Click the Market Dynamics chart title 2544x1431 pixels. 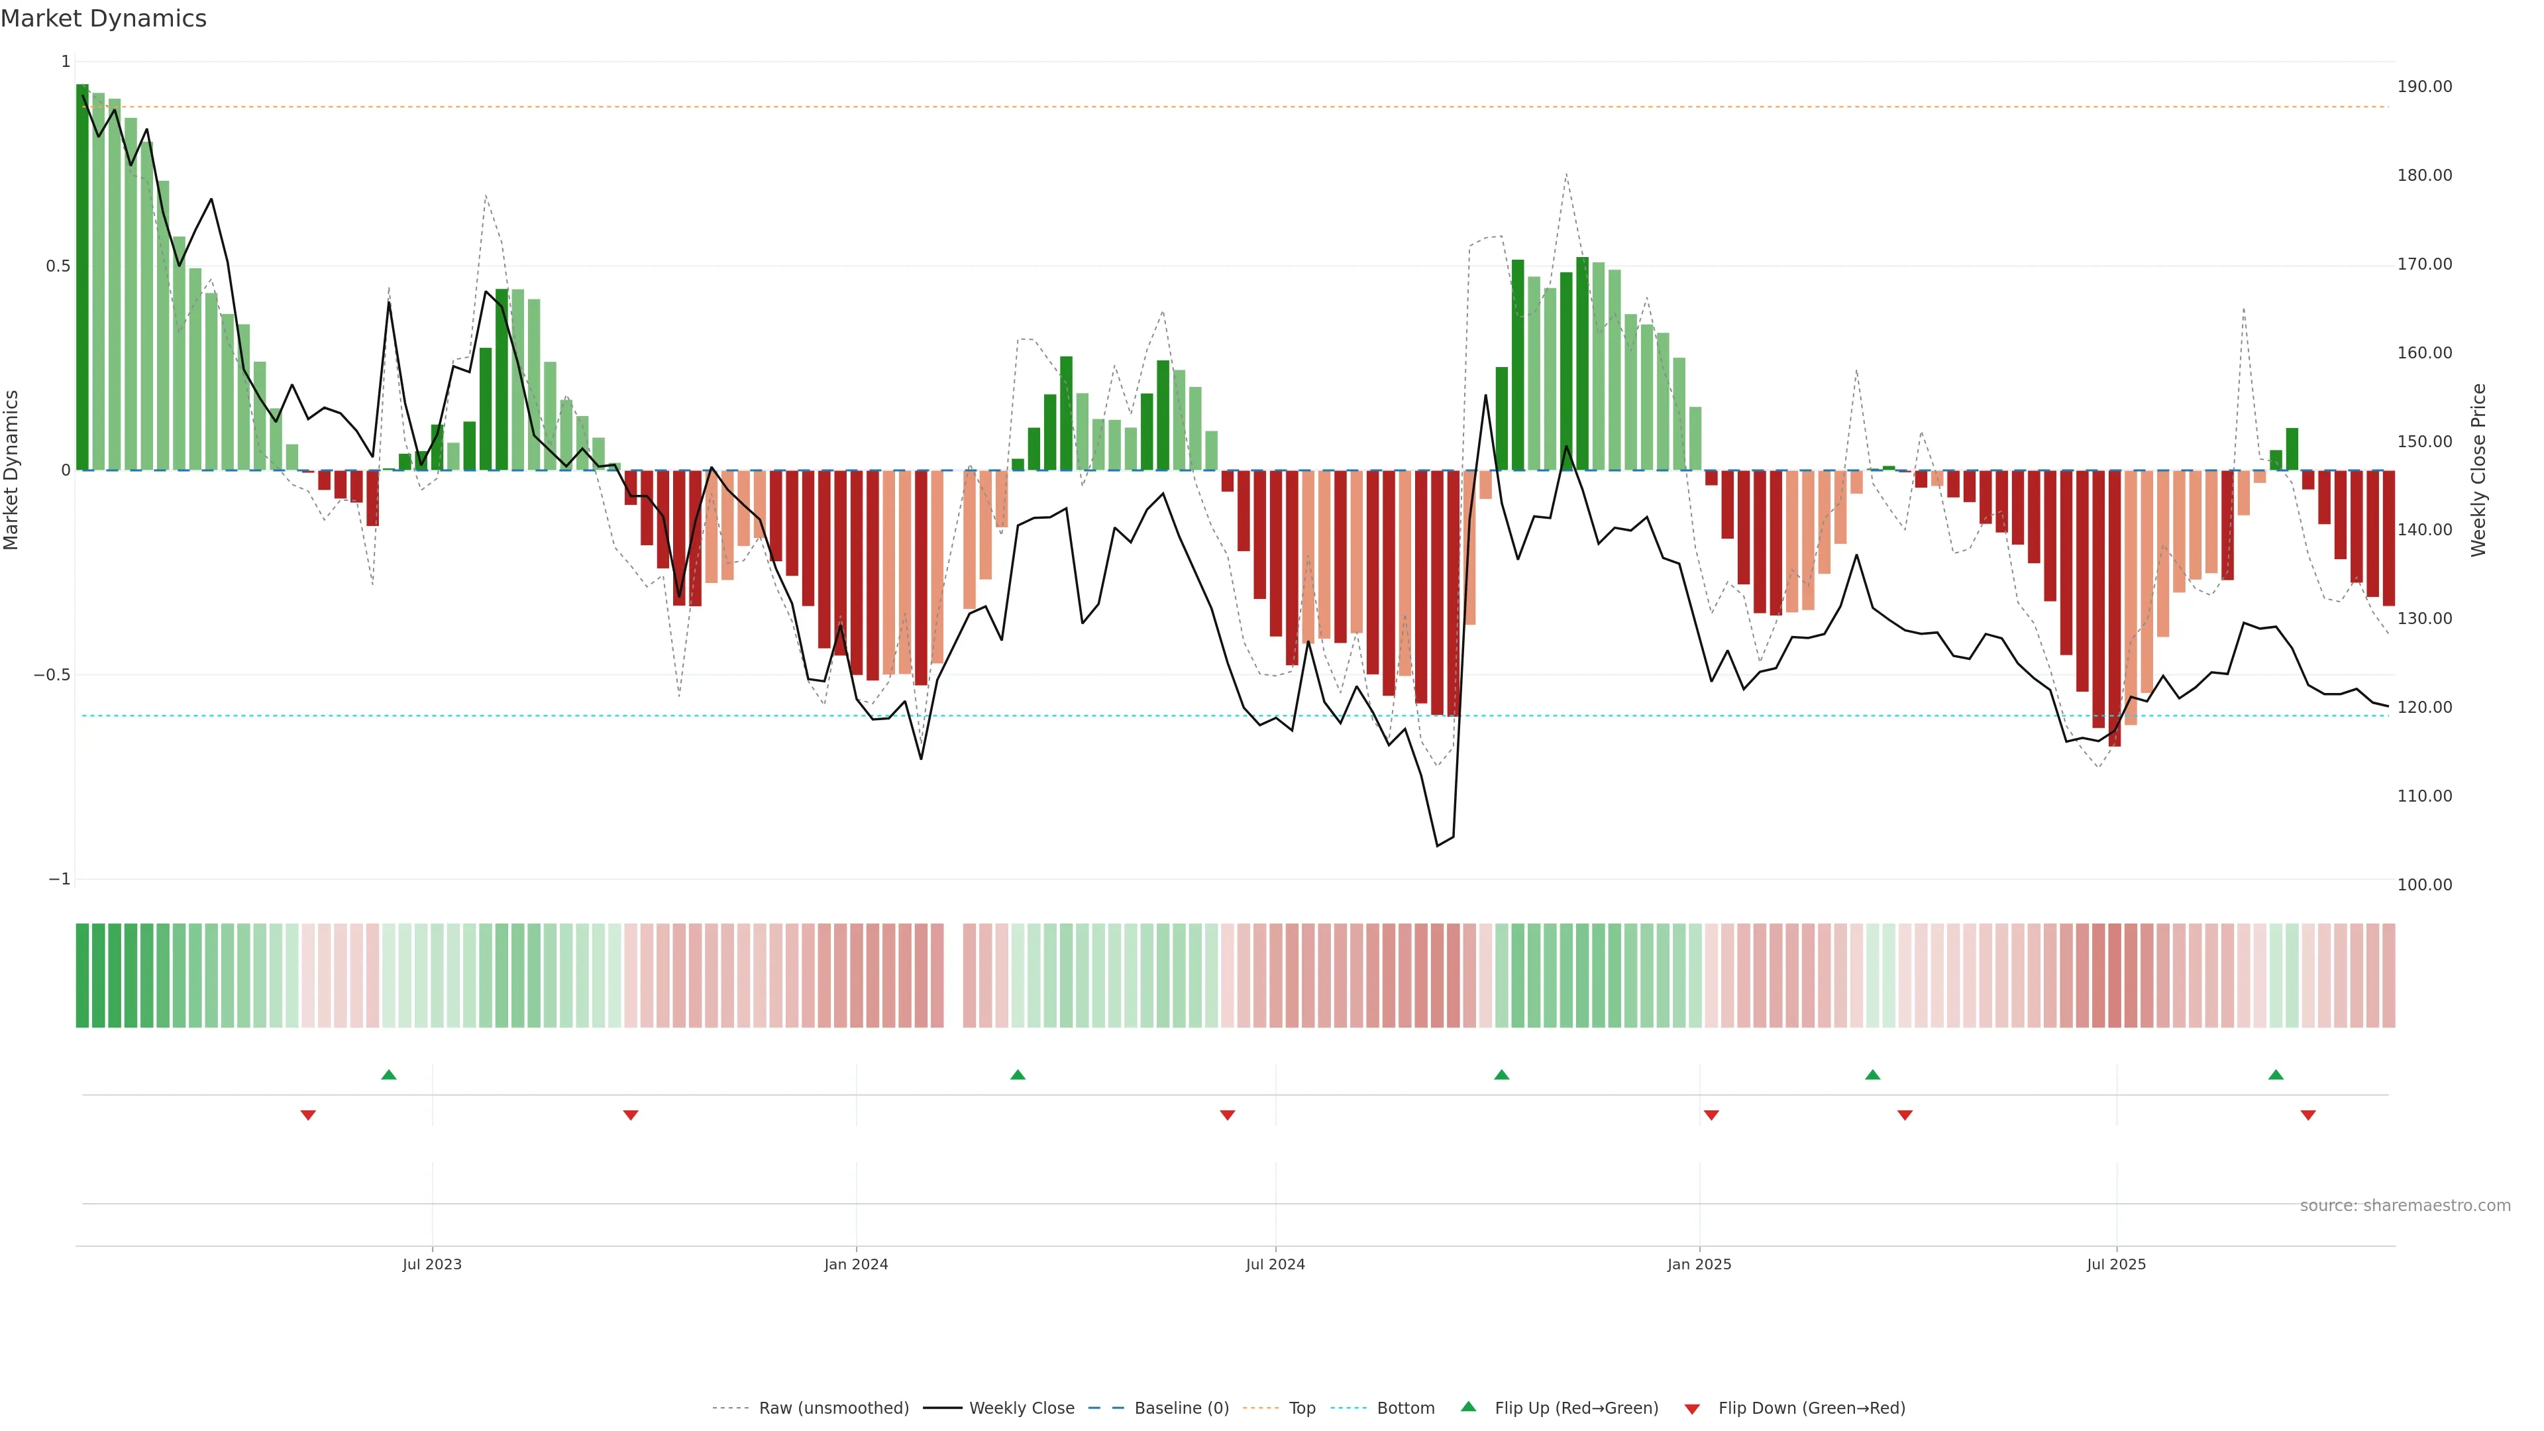[104, 19]
